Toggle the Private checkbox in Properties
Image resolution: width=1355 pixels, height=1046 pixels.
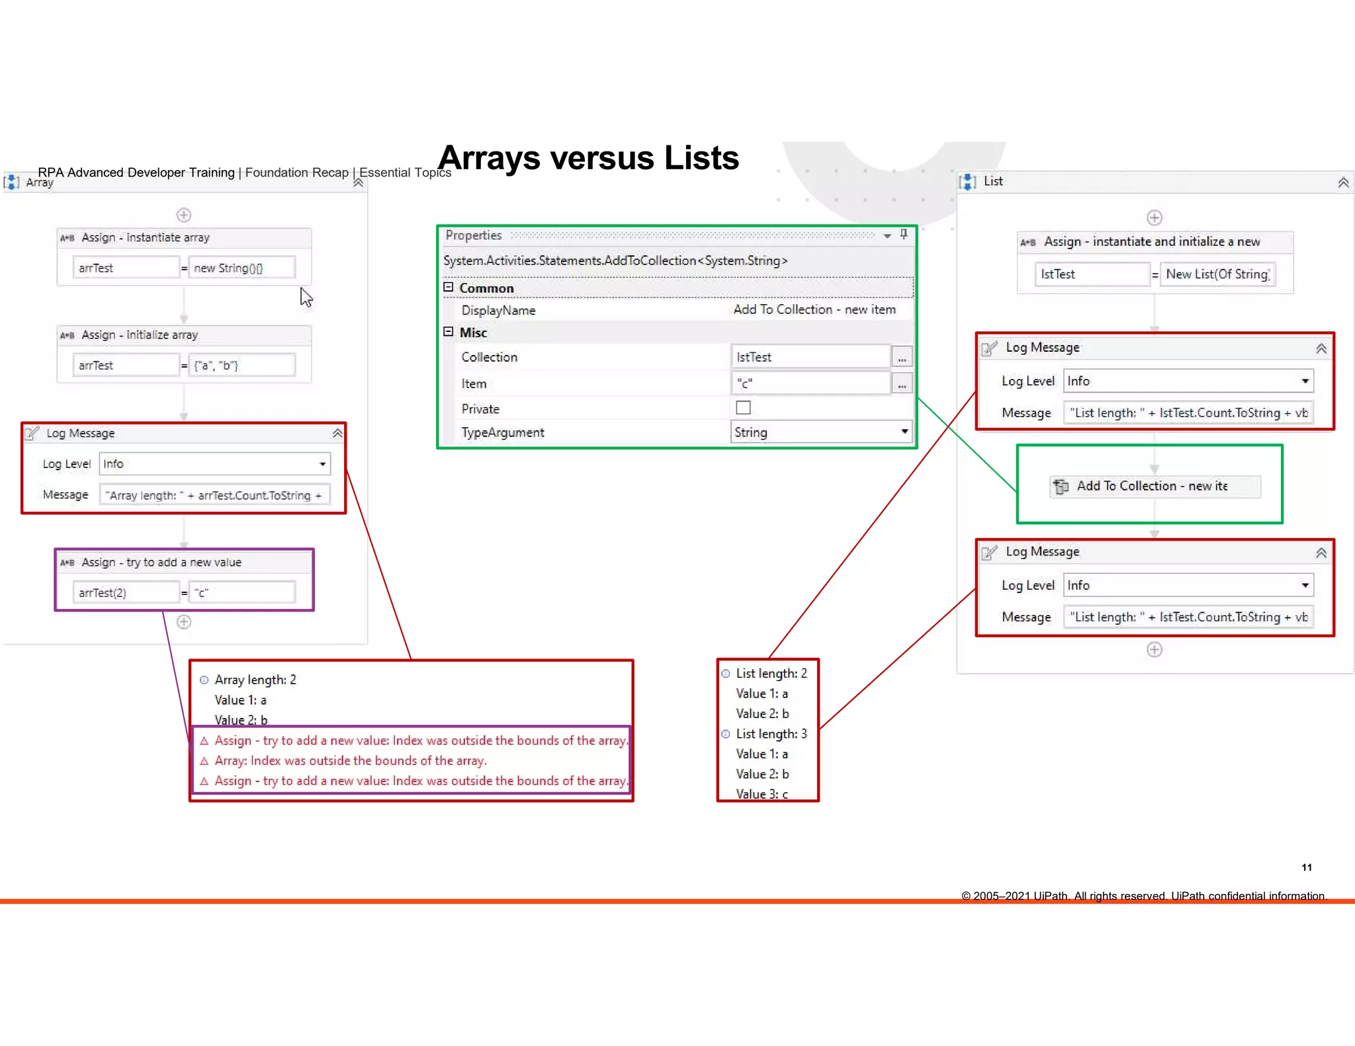coord(743,408)
